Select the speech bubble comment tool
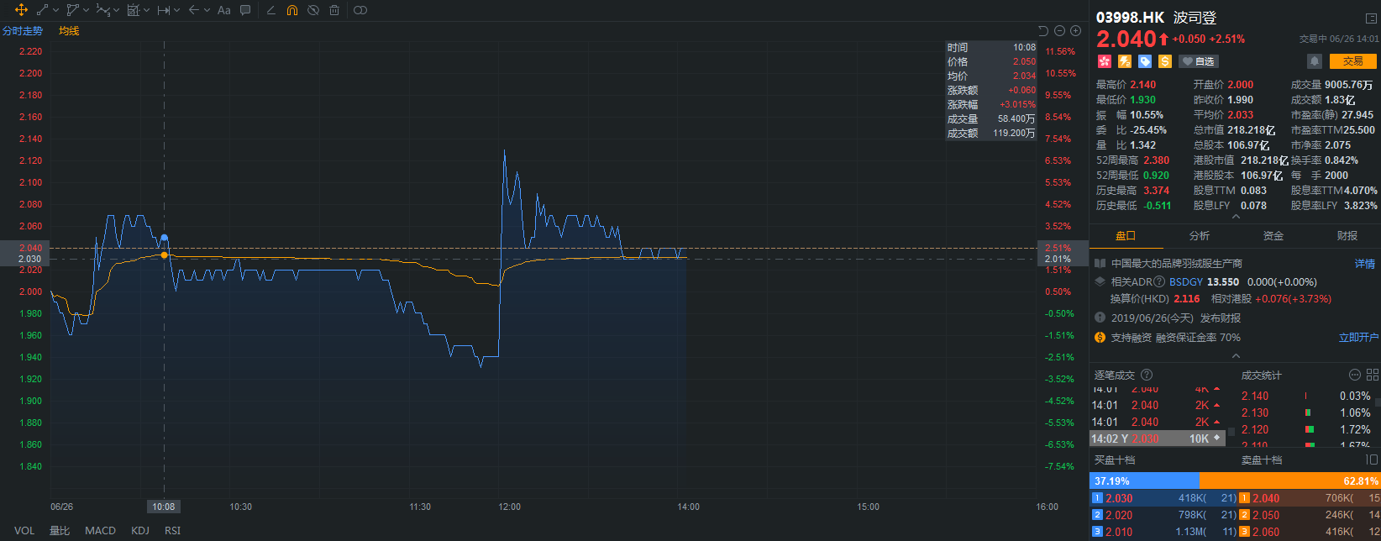This screenshot has width=1381, height=541. click(x=245, y=10)
